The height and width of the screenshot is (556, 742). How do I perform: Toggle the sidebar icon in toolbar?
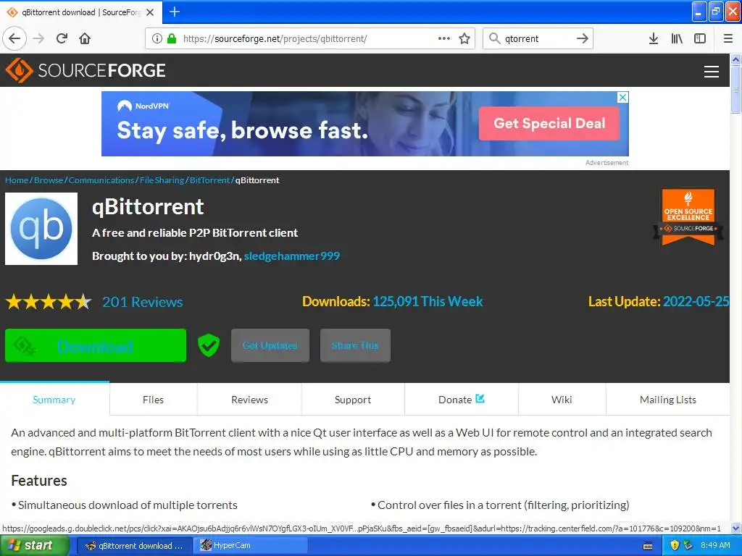point(700,38)
